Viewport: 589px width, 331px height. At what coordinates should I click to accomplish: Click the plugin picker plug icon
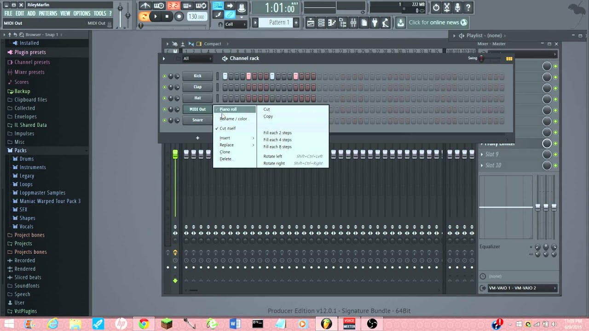tap(375, 23)
